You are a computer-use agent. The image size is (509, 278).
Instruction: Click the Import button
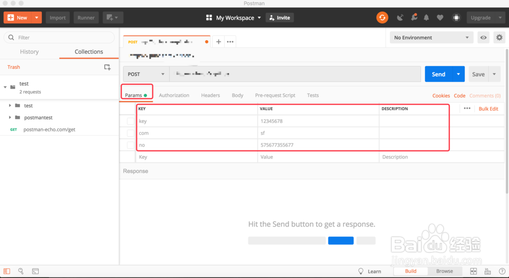pyautogui.click(x=58, y=17)
